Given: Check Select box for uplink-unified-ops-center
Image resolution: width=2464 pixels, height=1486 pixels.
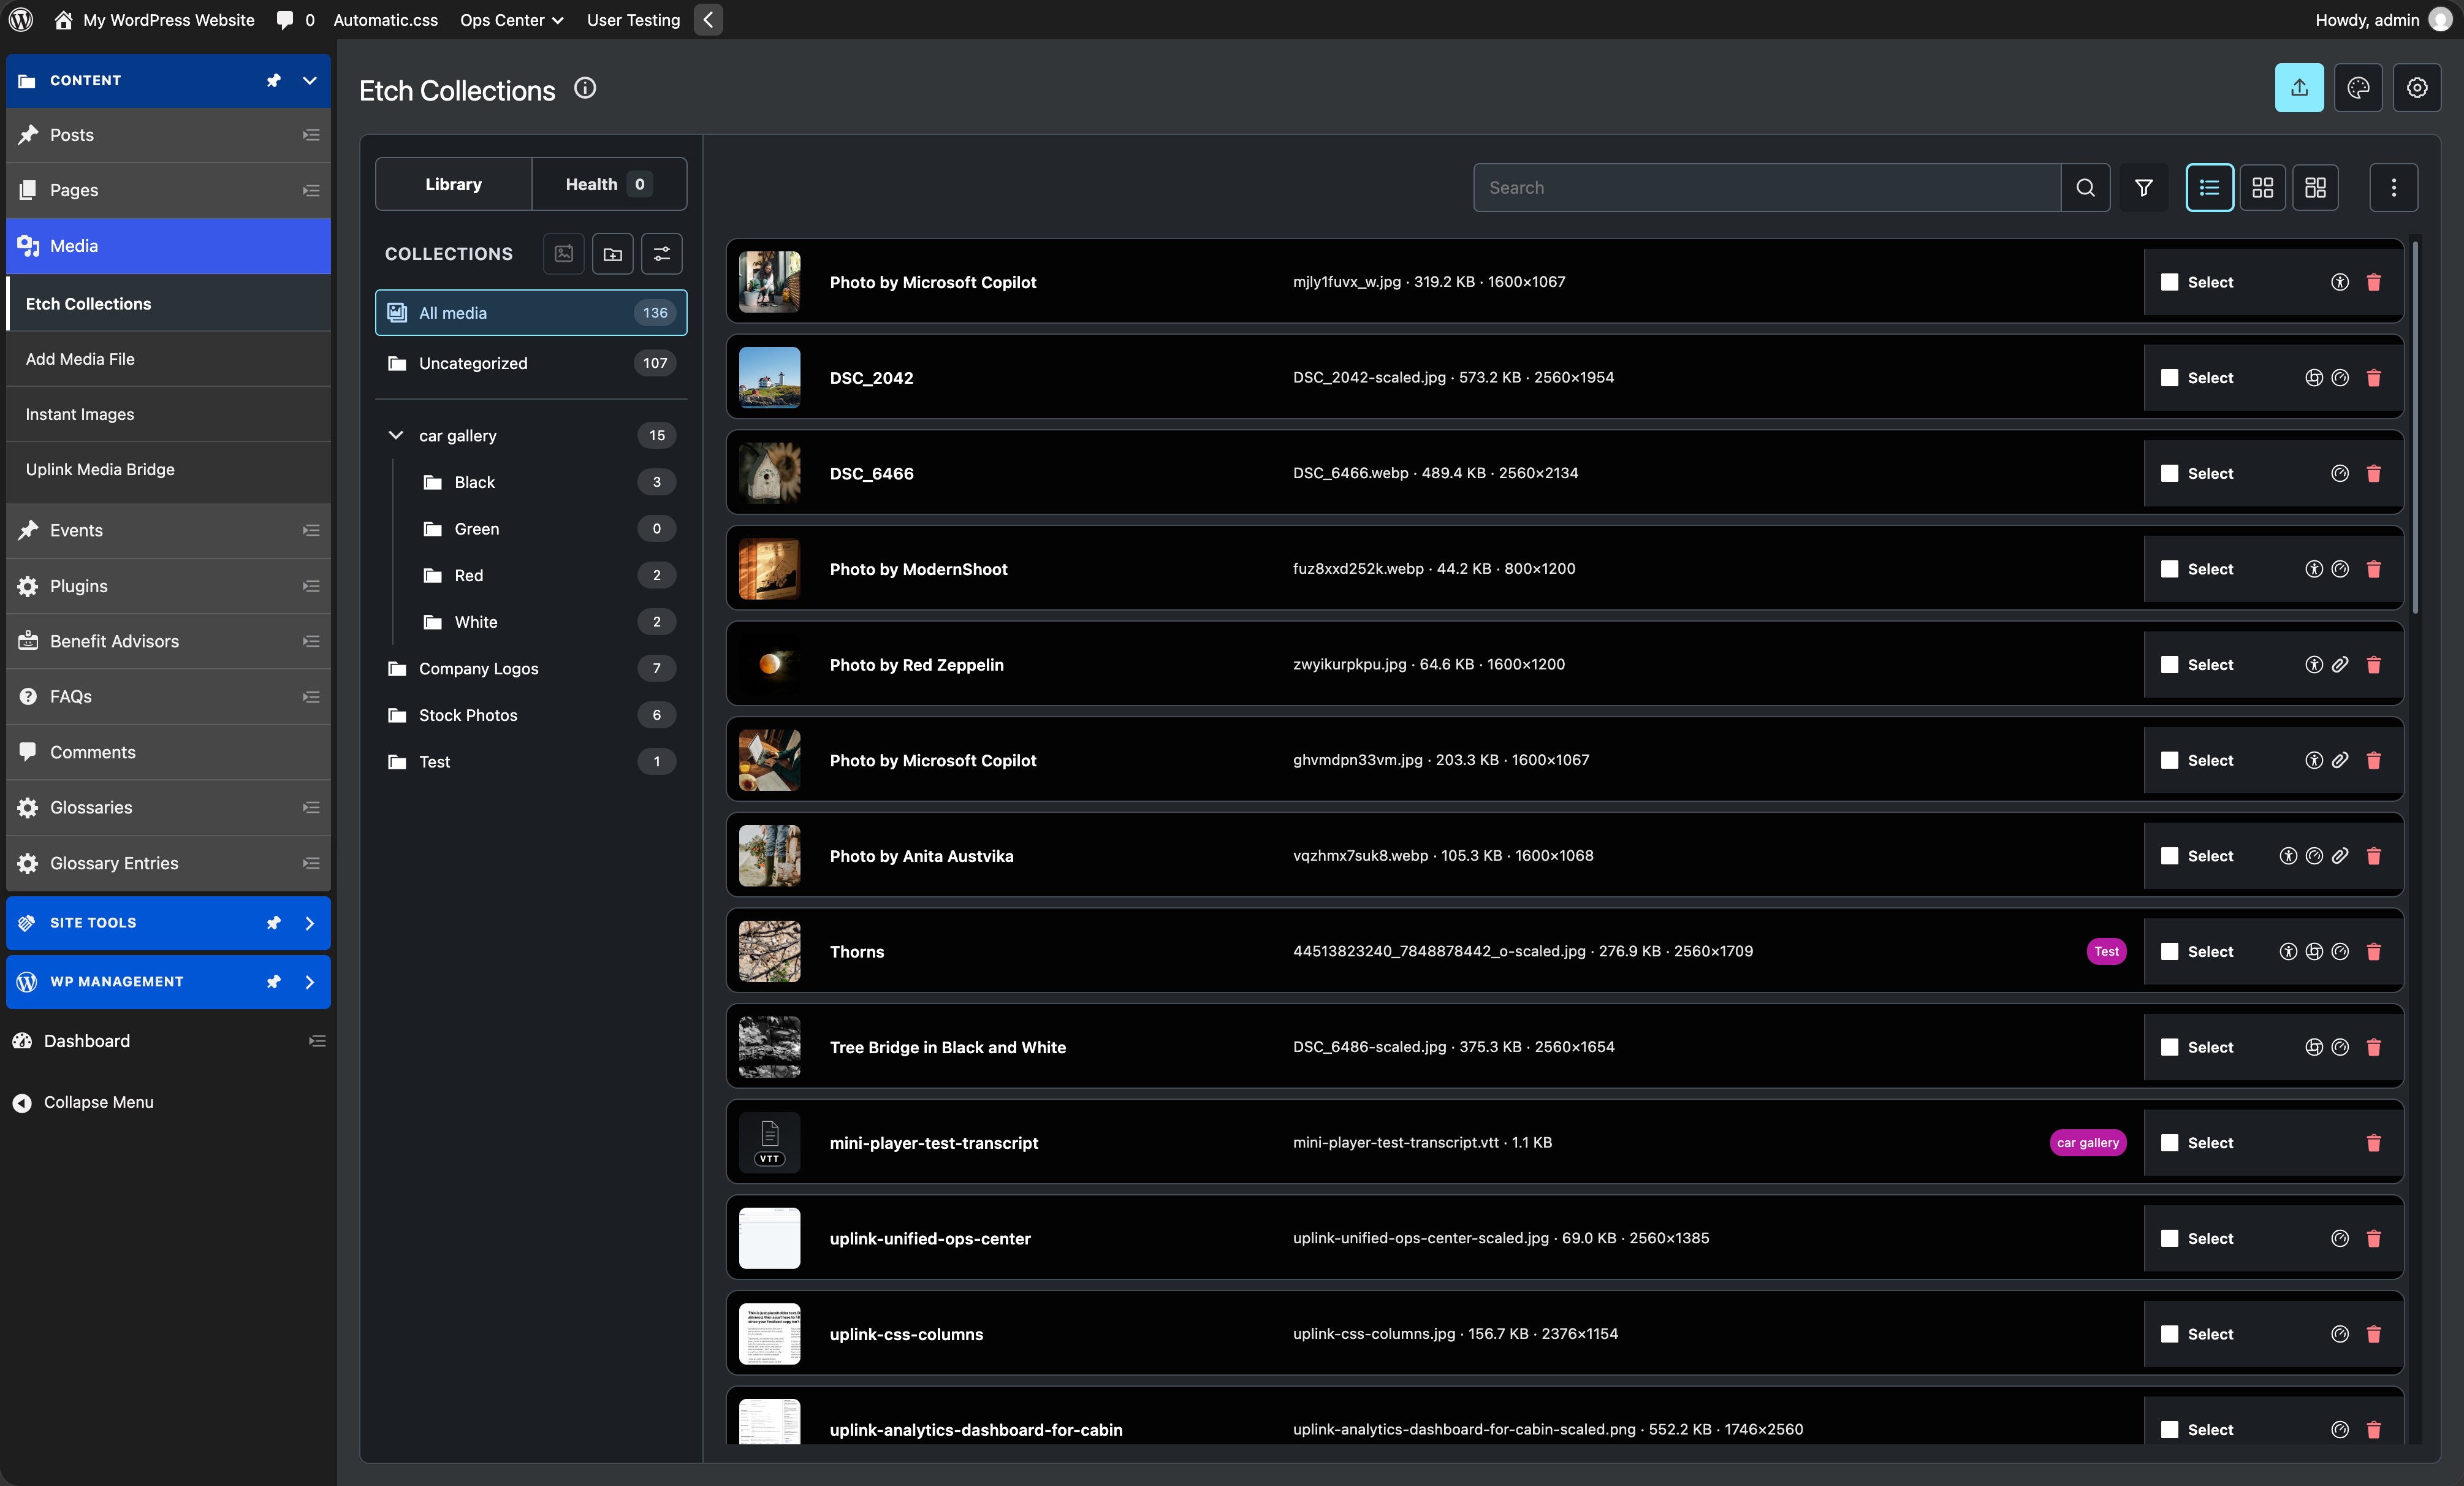Looking at the screenshot, I should [x=2169, y=1238].
